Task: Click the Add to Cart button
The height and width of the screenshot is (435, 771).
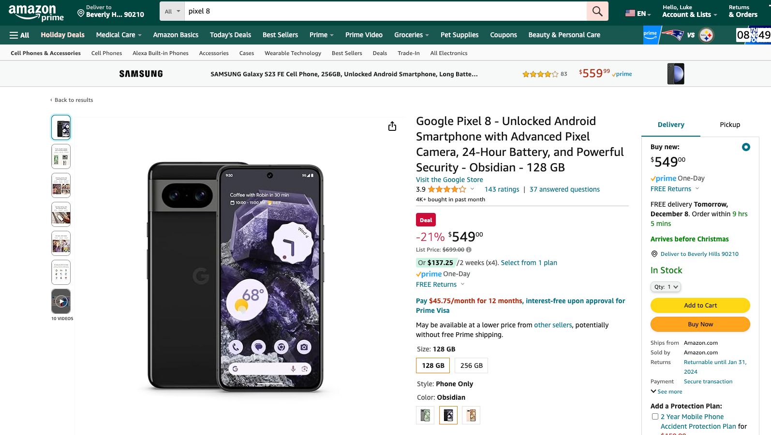Action: (x=700, y=305)
